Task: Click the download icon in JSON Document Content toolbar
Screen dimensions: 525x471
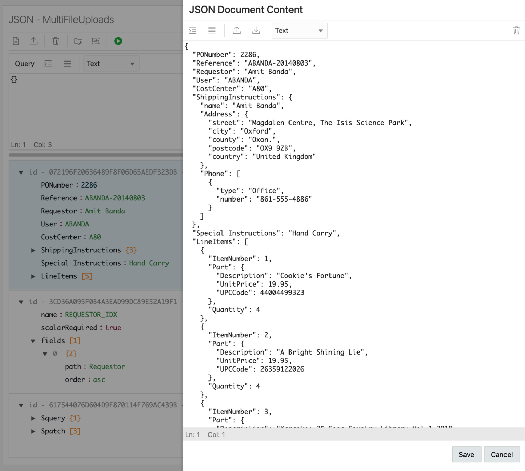Action: pyautogui.click(x=256, y=31)
